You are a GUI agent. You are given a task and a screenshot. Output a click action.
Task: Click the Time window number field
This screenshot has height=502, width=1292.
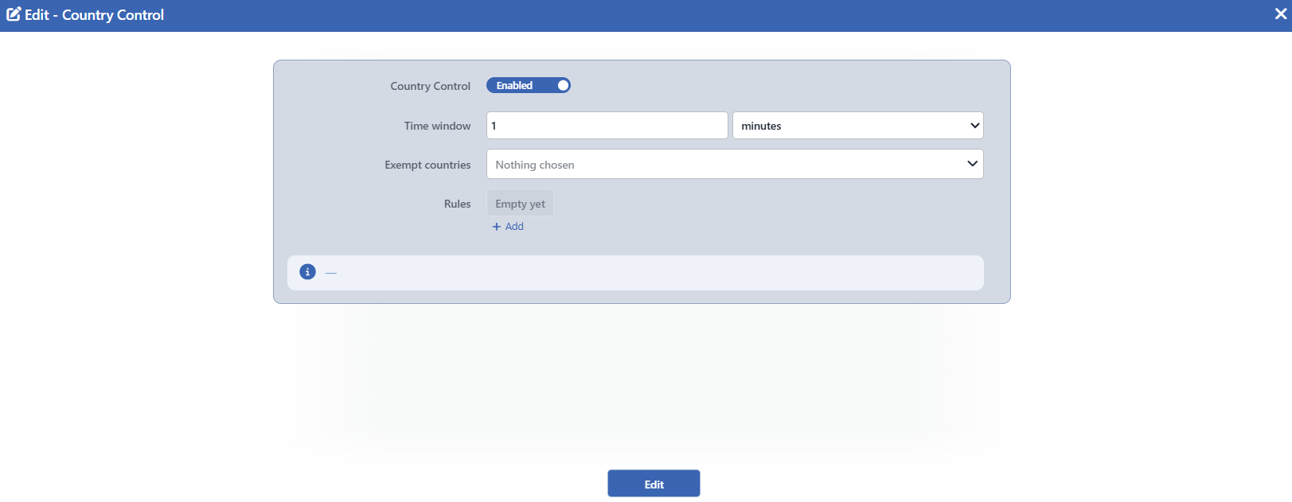[x=607, y=126]
